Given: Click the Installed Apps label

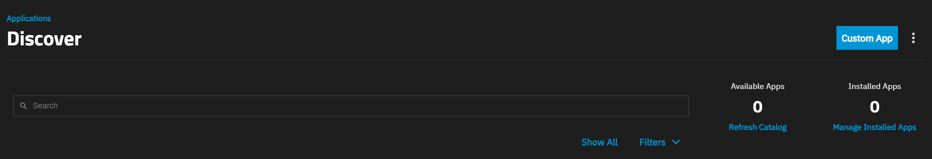Looking at the screenshot, I should (874, 86).
